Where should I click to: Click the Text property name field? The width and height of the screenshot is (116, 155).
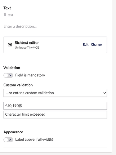click(x=7, y=8)
